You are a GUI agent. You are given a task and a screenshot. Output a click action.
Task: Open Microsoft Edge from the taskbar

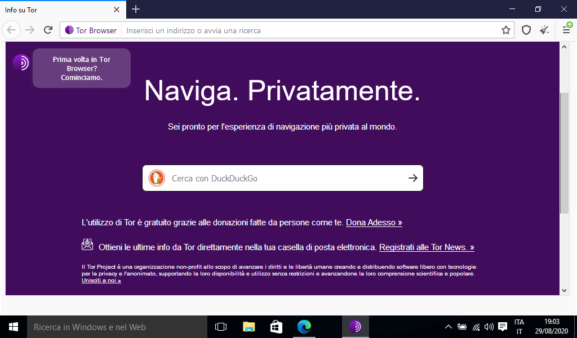tap(304, 327)
